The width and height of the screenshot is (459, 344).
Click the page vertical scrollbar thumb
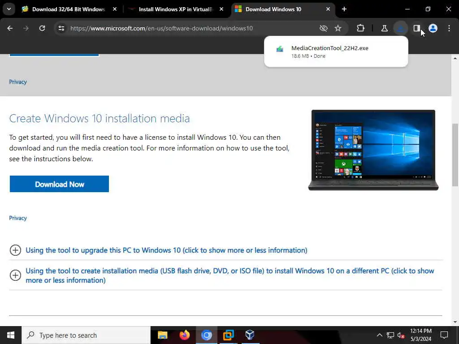pyautogui.click(x=455, y=155)
